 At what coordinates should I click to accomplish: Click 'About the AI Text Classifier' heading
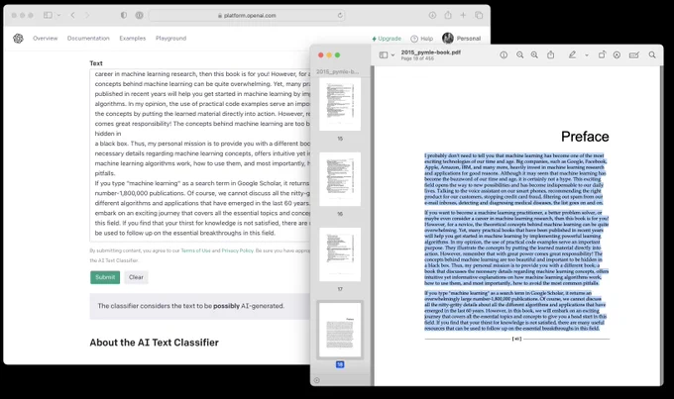154,343
